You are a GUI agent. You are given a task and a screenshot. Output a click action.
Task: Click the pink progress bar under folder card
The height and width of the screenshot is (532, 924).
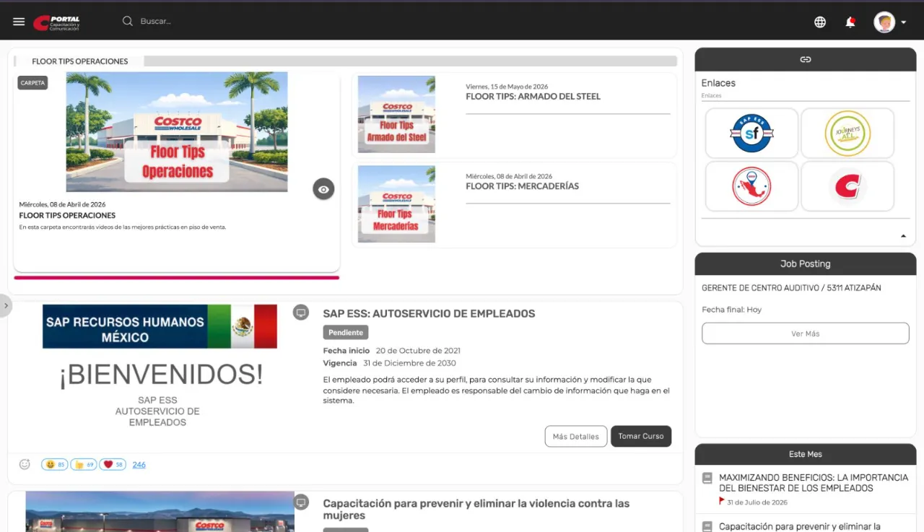(x=177, y=277)
